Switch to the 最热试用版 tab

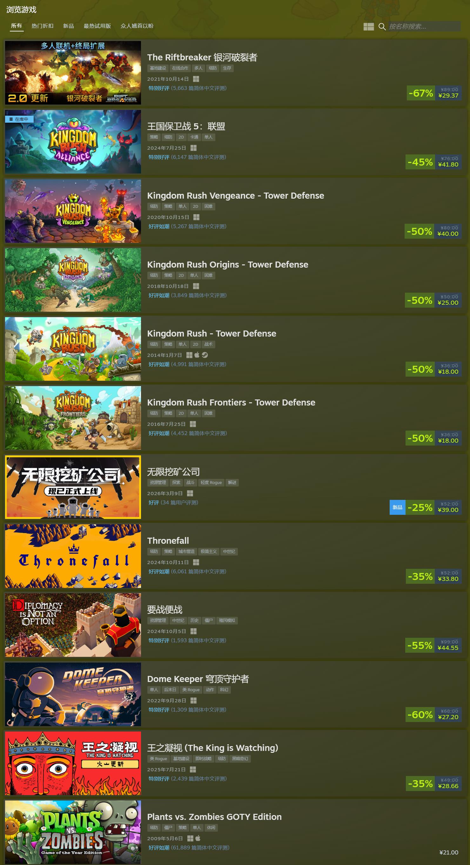(x=97, y=26)
